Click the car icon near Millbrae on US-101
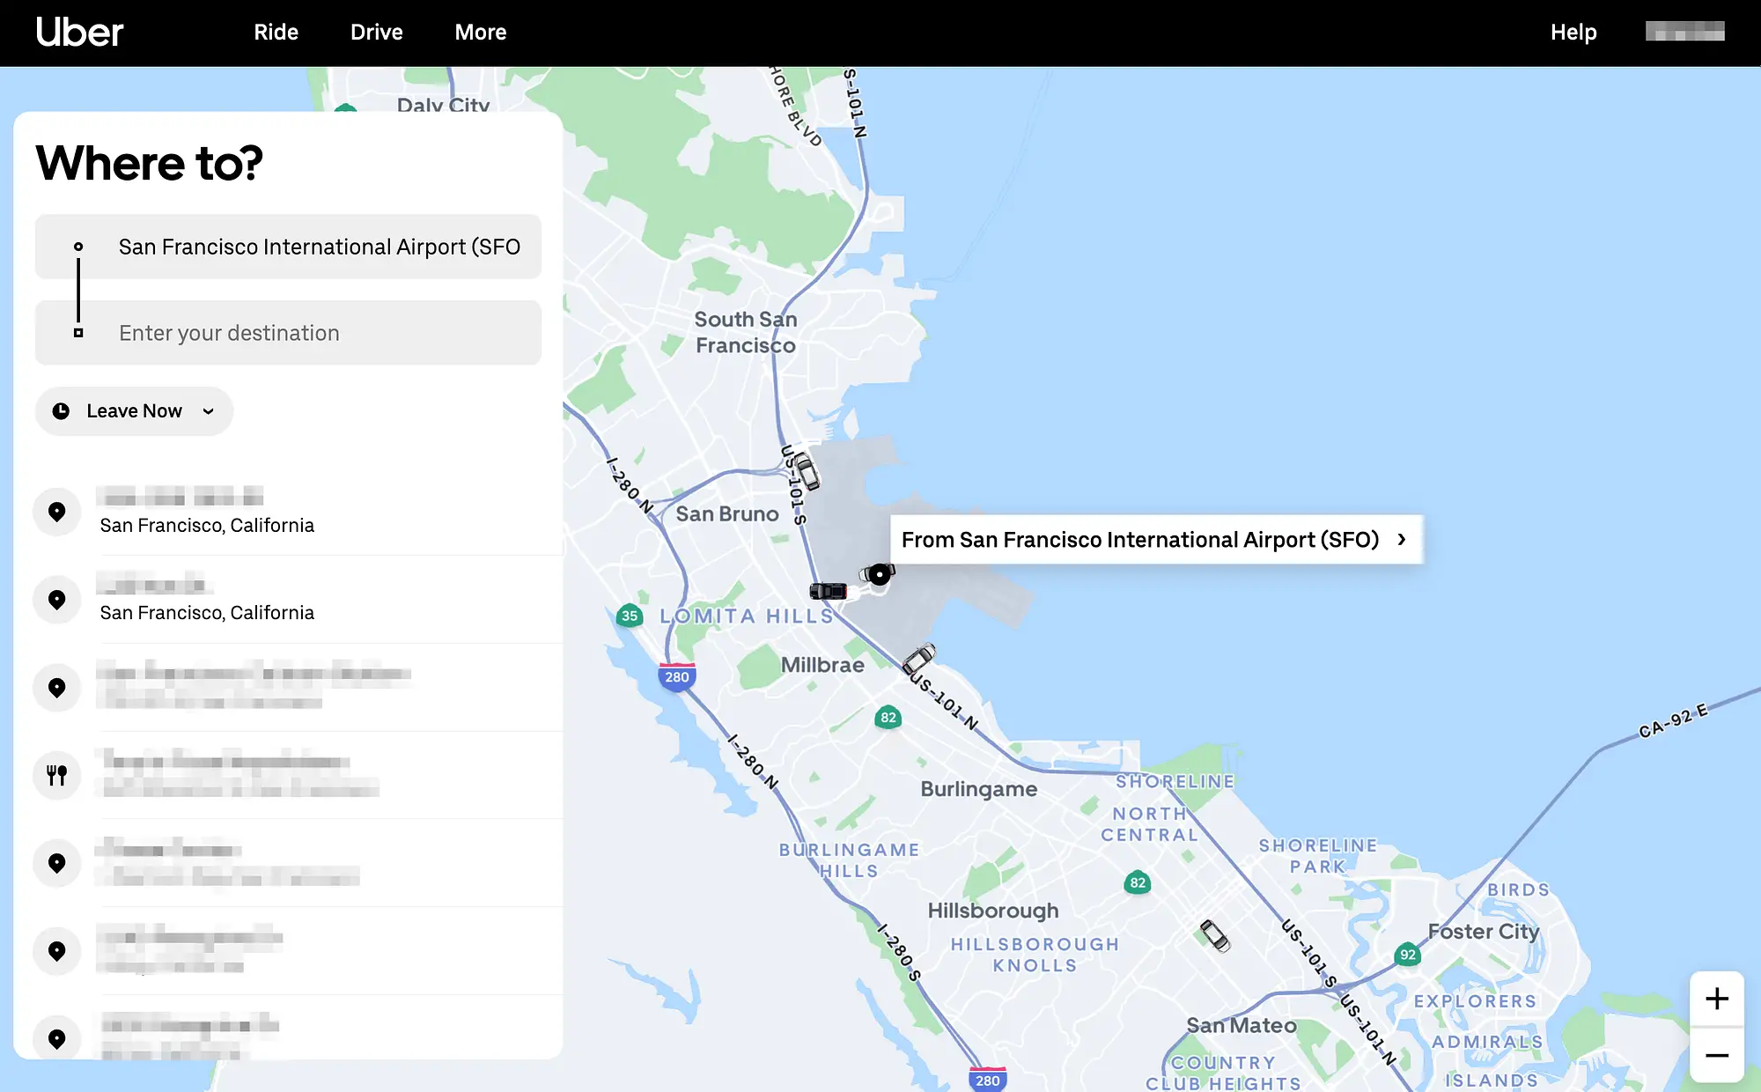This screenshot has width=1761, height=1092. tap(918, 658)
